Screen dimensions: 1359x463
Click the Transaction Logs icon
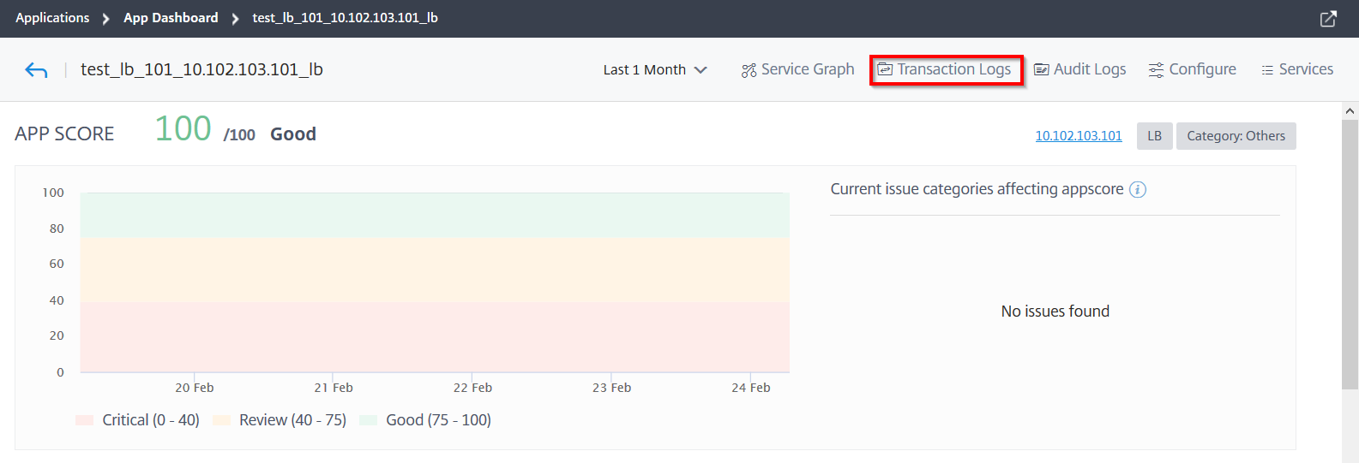click(x=885, y=69)
